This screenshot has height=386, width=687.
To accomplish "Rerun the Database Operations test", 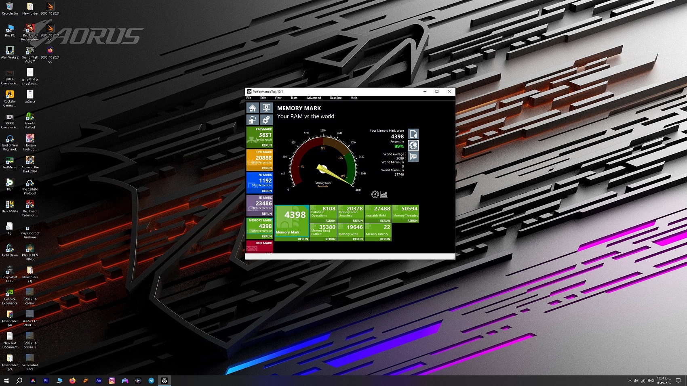I will click(x=330, y=221).
